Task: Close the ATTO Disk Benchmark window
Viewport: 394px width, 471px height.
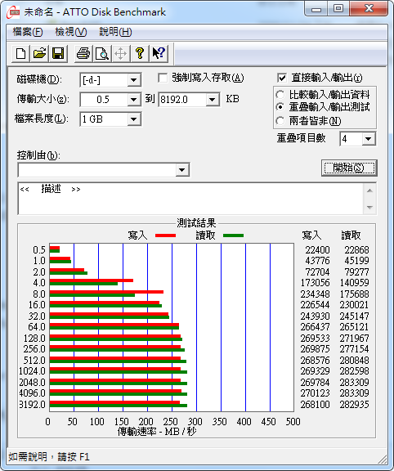Action: click(369, 9)
